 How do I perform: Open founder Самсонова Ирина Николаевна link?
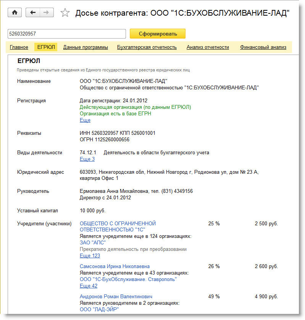tap(115, 266)
